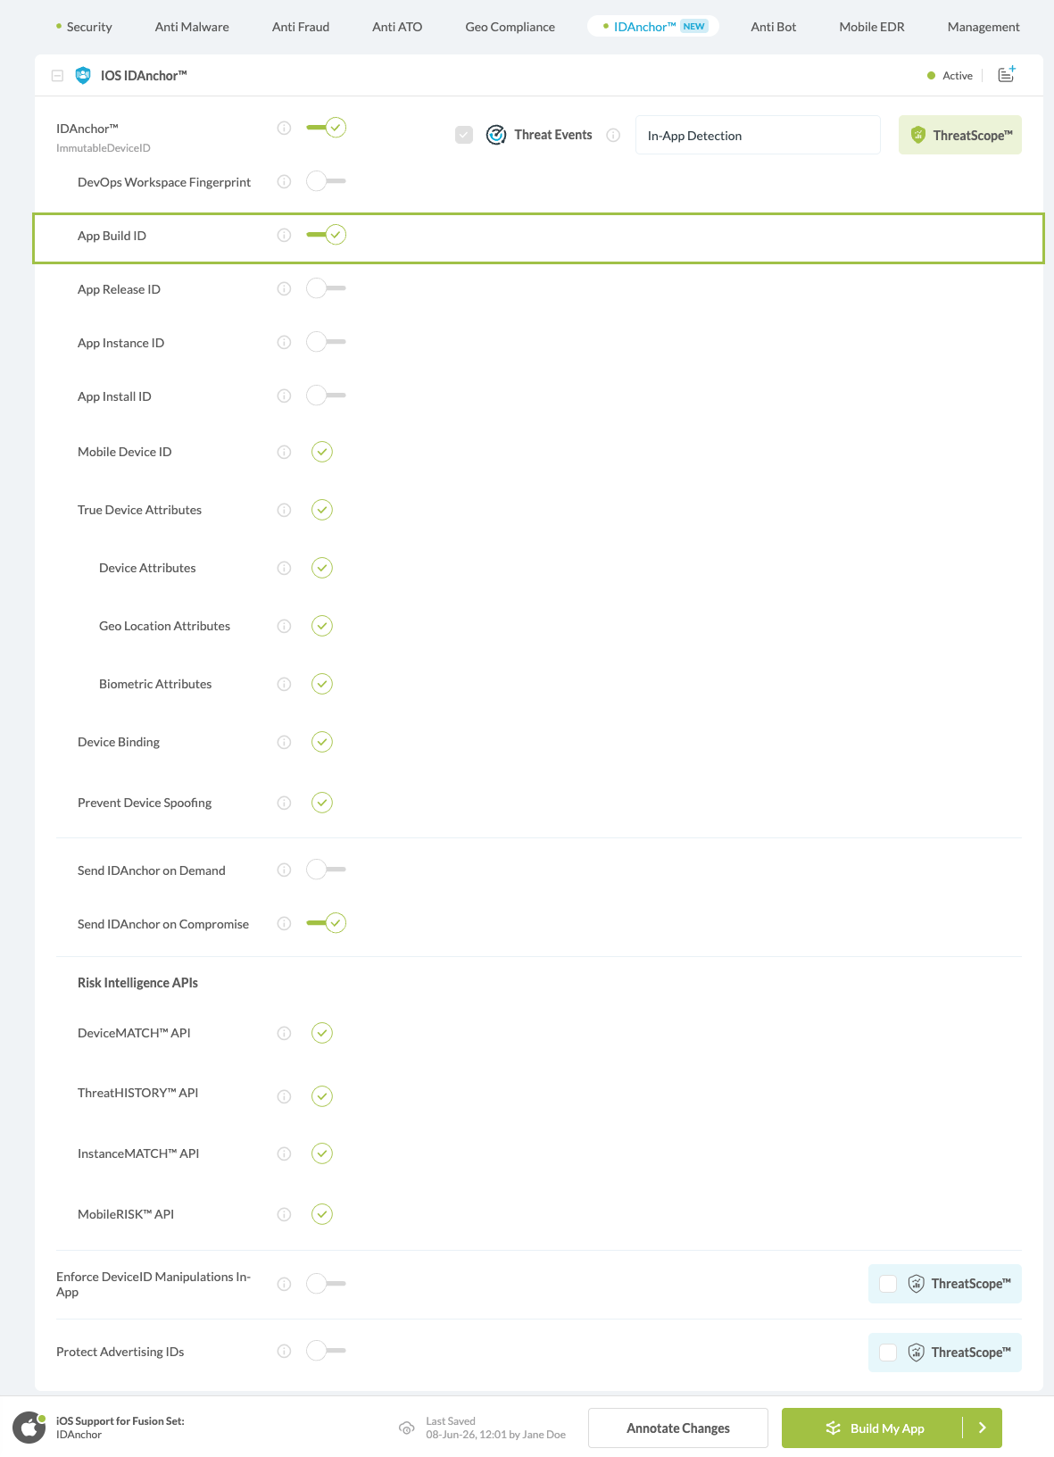Click the Mobile Device ID checkmark

coord(322,452)
